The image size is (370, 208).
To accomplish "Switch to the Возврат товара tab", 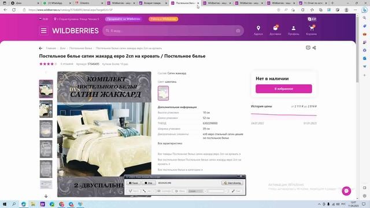I will [x=152, y=3].
